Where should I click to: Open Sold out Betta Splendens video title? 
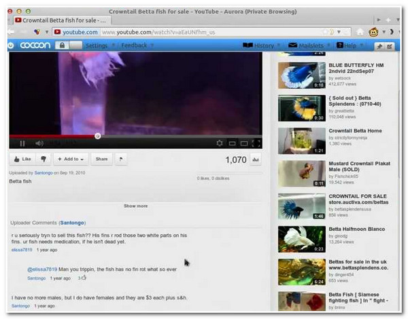[355, 101]
